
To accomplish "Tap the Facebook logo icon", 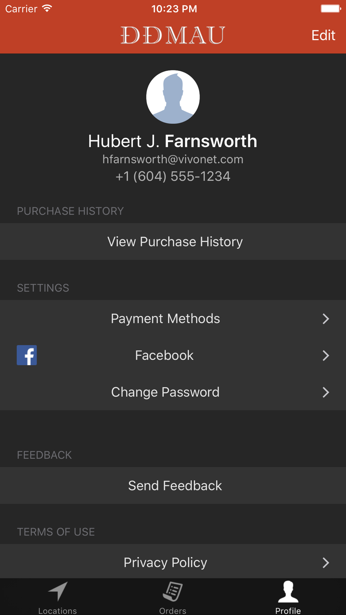I will tap(27, 355).
